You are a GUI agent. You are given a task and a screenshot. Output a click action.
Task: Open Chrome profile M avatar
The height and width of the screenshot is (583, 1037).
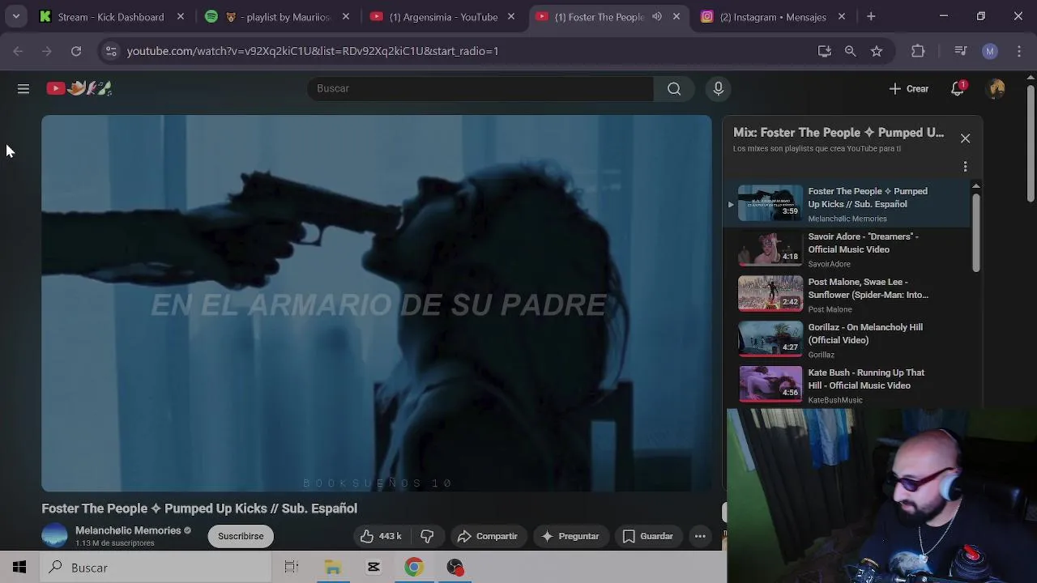click(990, 51)
